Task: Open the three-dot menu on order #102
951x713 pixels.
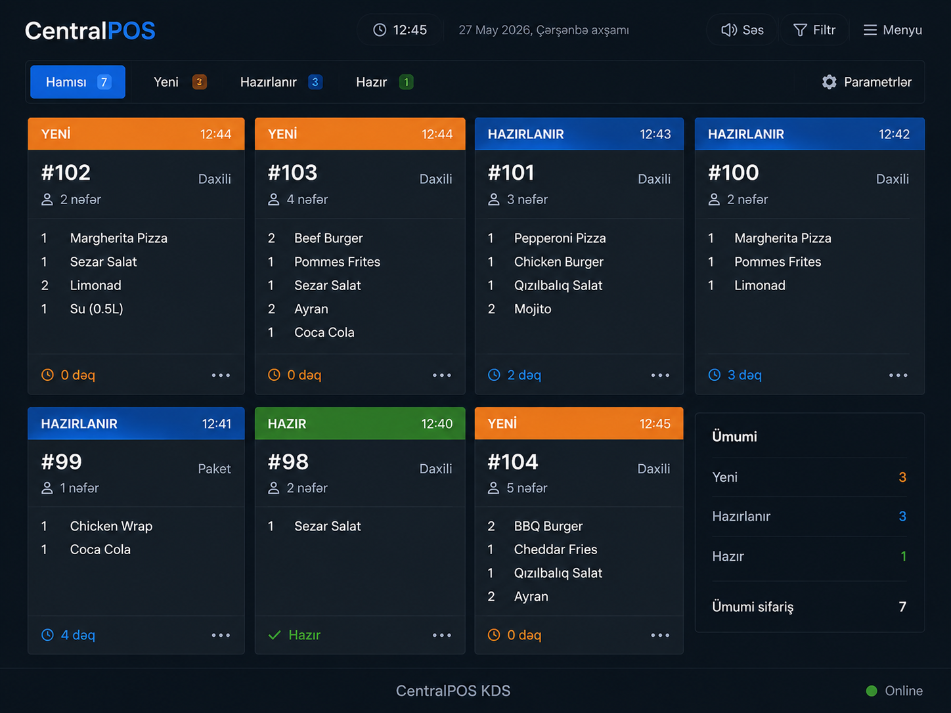Action: coord(221,376)
